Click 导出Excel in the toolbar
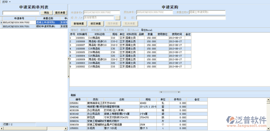Viewport: 270px width, 131px height. click(x=146, y=30)
